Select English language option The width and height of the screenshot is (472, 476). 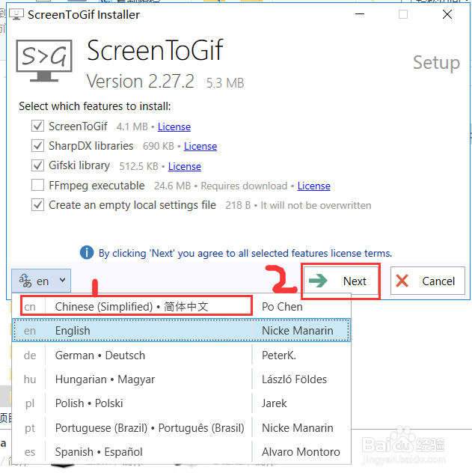click(182, 330)
